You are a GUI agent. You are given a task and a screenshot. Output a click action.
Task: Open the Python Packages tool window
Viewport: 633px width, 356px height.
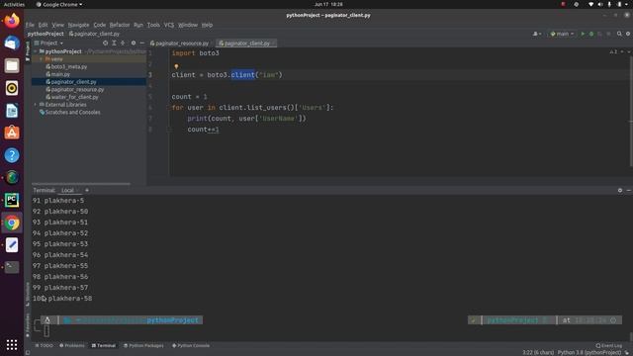143,345
